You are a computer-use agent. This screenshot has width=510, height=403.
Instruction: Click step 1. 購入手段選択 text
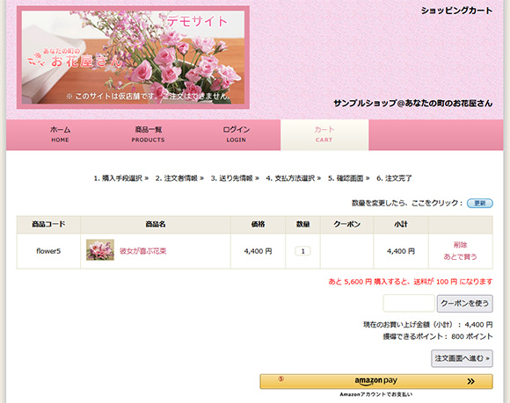click(x=118, y=178)
